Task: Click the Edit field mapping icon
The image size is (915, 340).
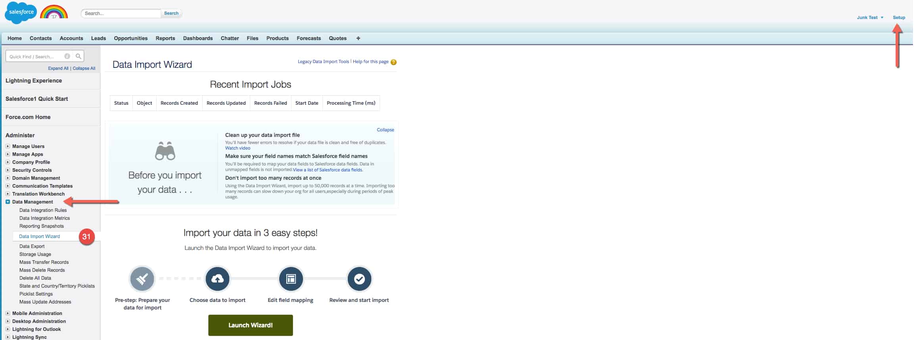Action: [291, 279]
